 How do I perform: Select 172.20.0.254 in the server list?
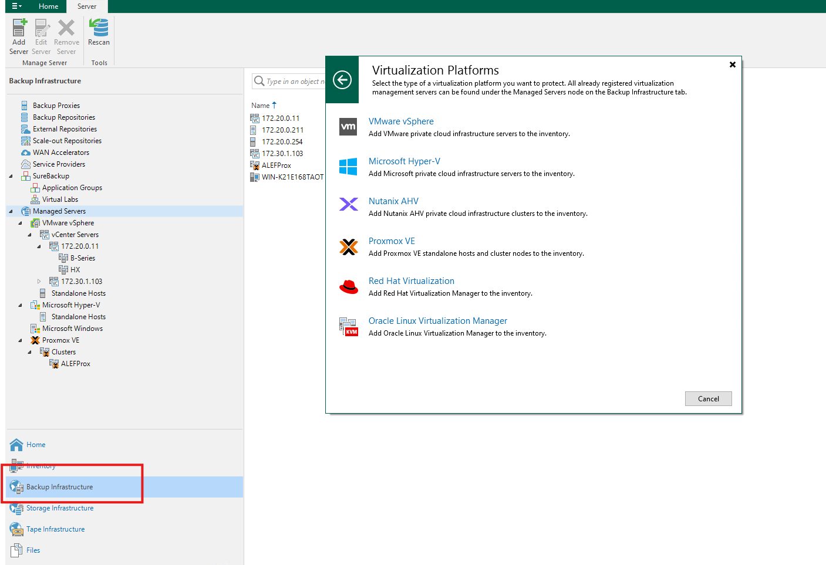(x=282, y=142)
